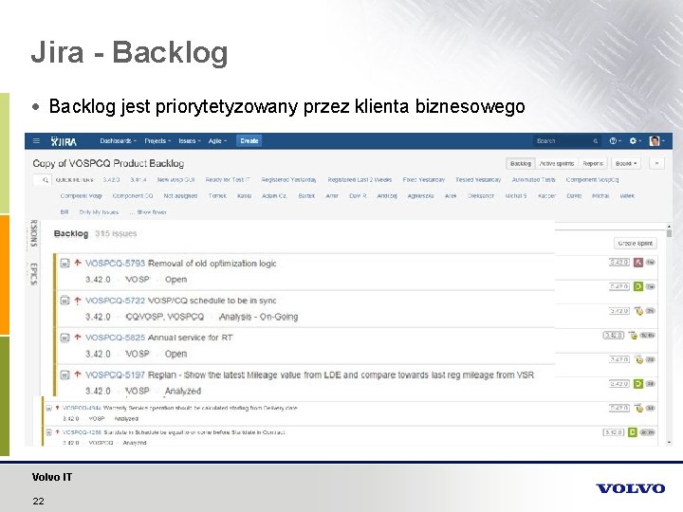Switch to the Reports tab
Viewport: 683px width, 512px height.
click(x=593, y=164)
